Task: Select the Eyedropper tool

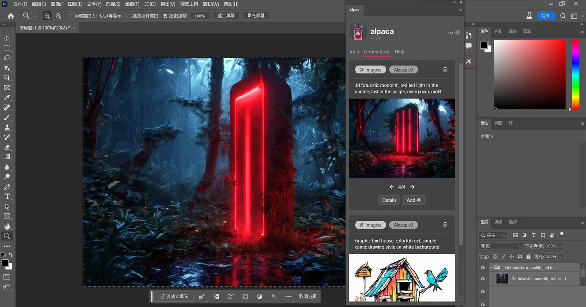Action: coord(7,97)
